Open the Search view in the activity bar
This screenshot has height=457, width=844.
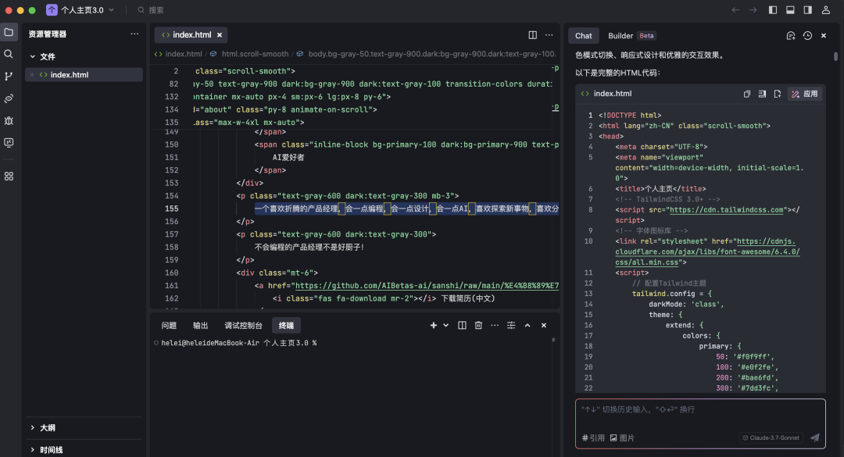pos(9,54)
